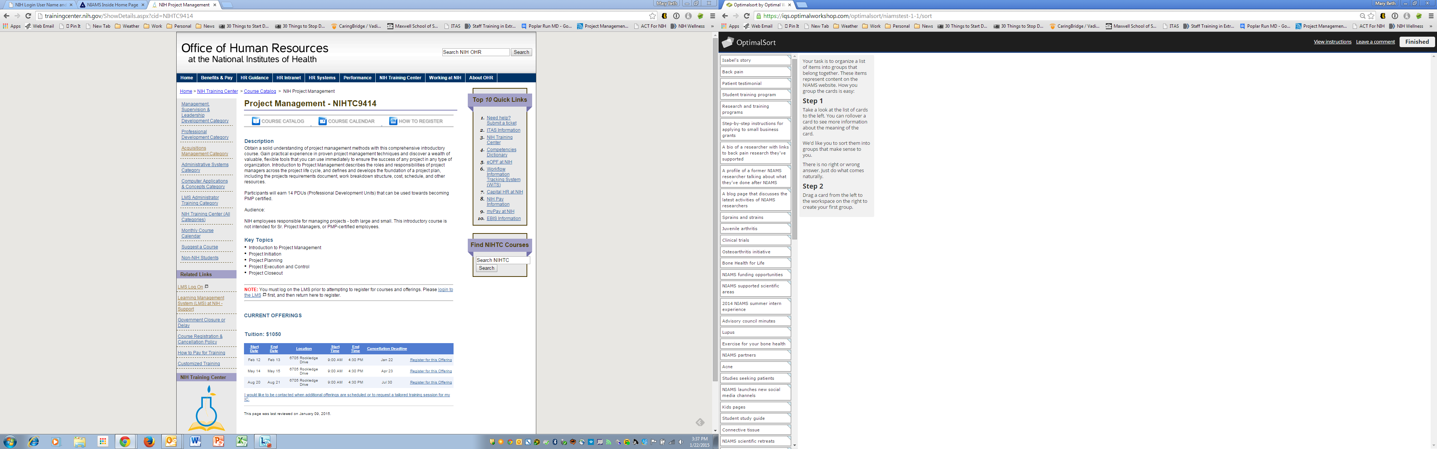This screenshot has width=1437, height=449.
Task: Open the Feb 12 offering's register link
Action: pos(431,360)
